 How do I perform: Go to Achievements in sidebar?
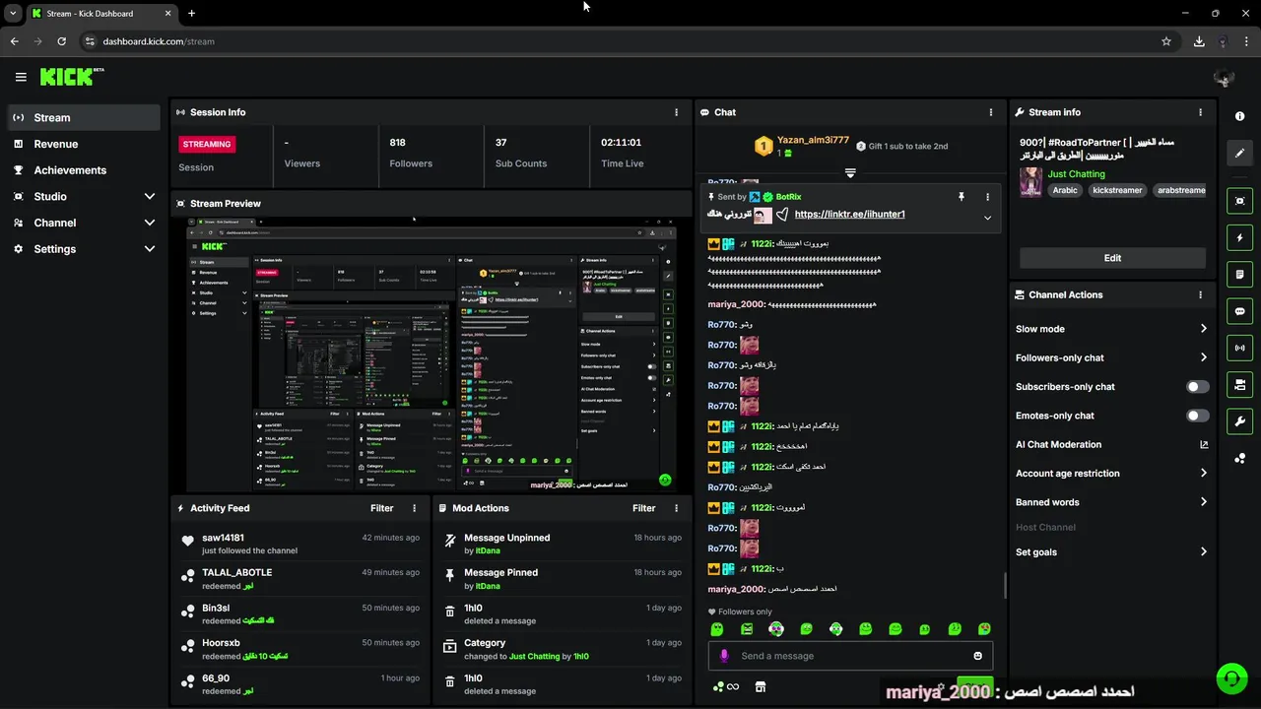[84, 170]
